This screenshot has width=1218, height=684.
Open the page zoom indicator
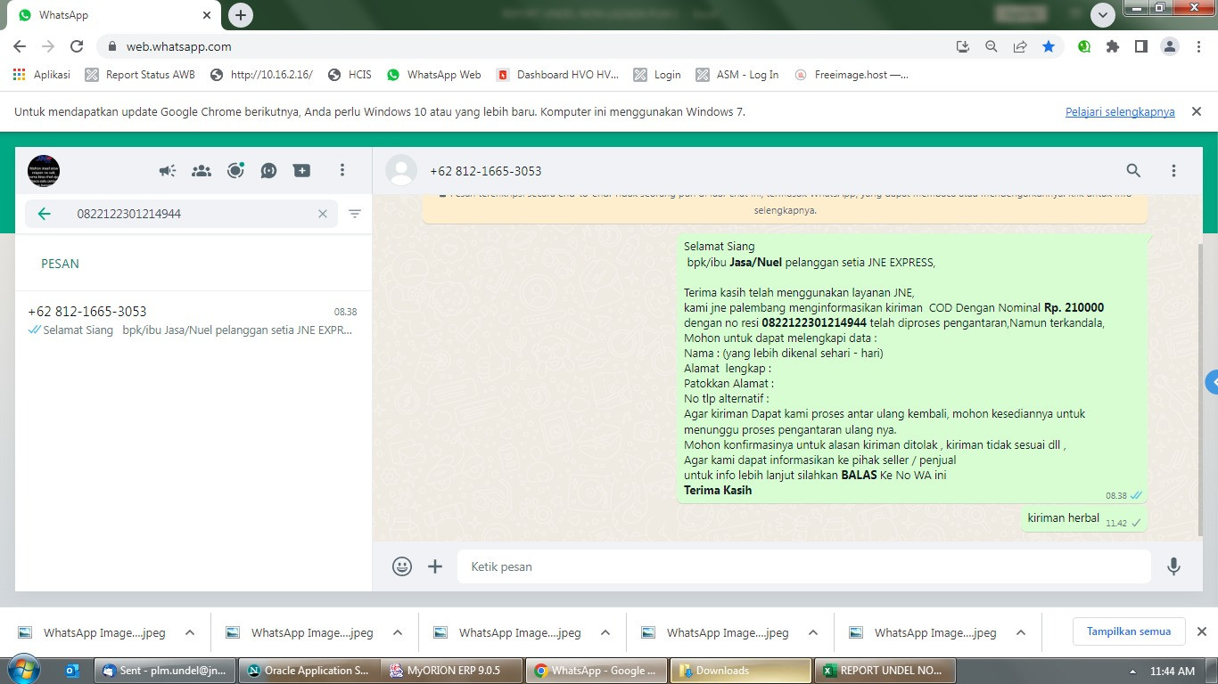pos(992,46)
